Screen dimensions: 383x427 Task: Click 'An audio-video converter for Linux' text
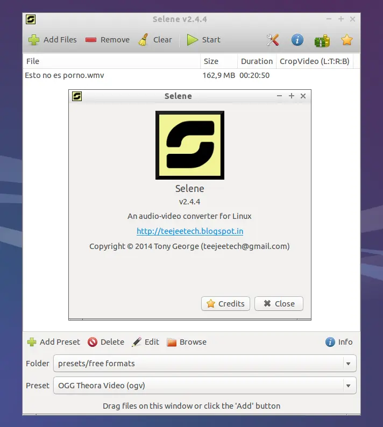[x=189, y=216]
